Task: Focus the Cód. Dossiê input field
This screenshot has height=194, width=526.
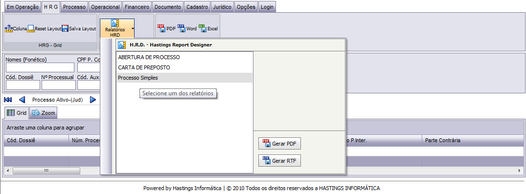Action: click(23, 85)
